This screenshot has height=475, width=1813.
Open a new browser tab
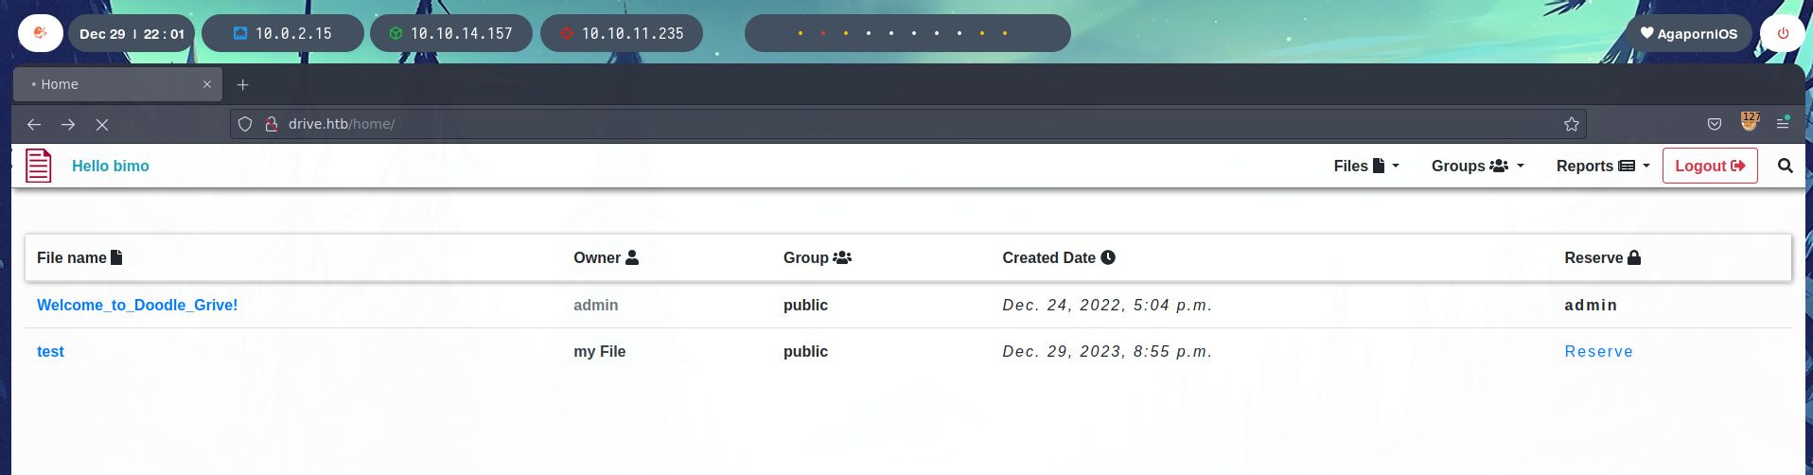coord(243,85)
